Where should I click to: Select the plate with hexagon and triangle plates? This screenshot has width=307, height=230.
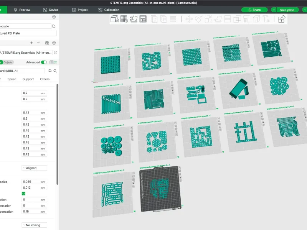(x=157, y=142)
